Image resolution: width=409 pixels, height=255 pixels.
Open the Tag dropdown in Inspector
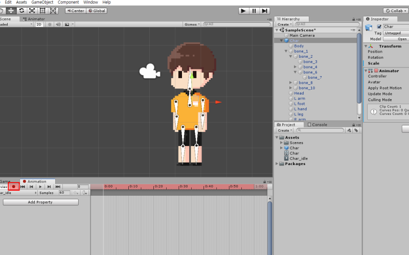click(396, 33)
